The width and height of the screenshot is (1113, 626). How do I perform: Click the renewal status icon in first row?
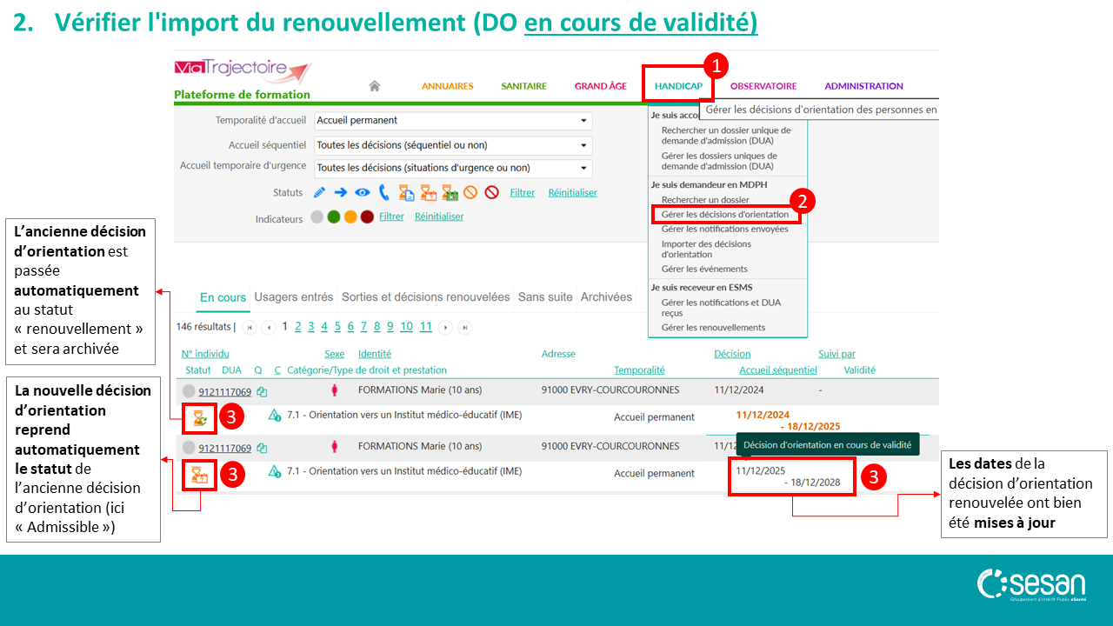200,417
